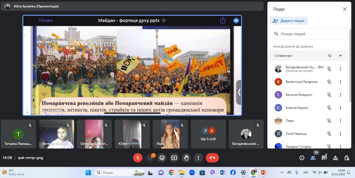Open dropdown next to Майдан - фортеця духу.pptx
Screen dimensions: 355x178
coord(164,20)
